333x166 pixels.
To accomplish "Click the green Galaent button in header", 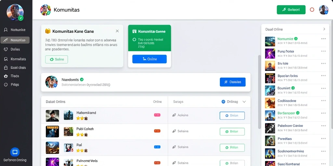I will [x=291, y=10].
